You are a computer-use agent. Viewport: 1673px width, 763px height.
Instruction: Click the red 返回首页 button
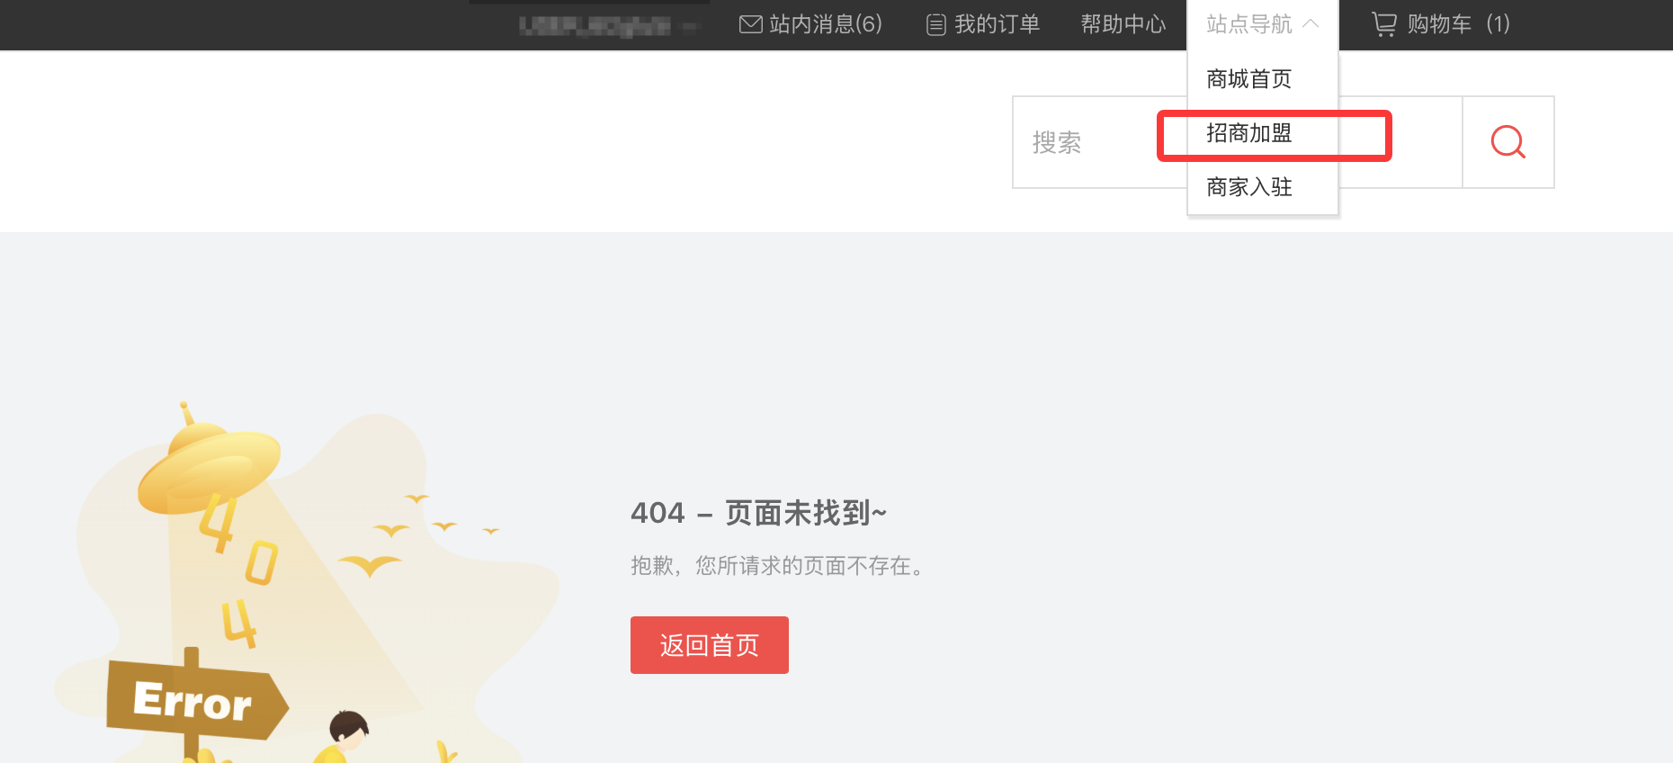pyautogui.click(x=709, y=645)
